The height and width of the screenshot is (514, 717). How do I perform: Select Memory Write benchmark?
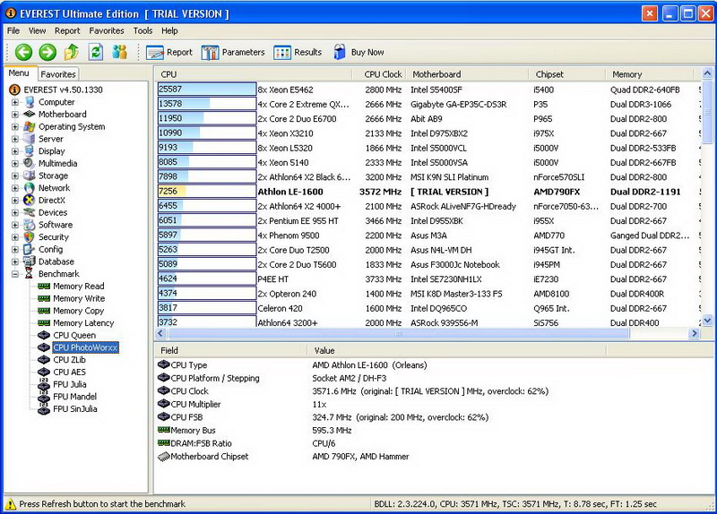[79, 298]
